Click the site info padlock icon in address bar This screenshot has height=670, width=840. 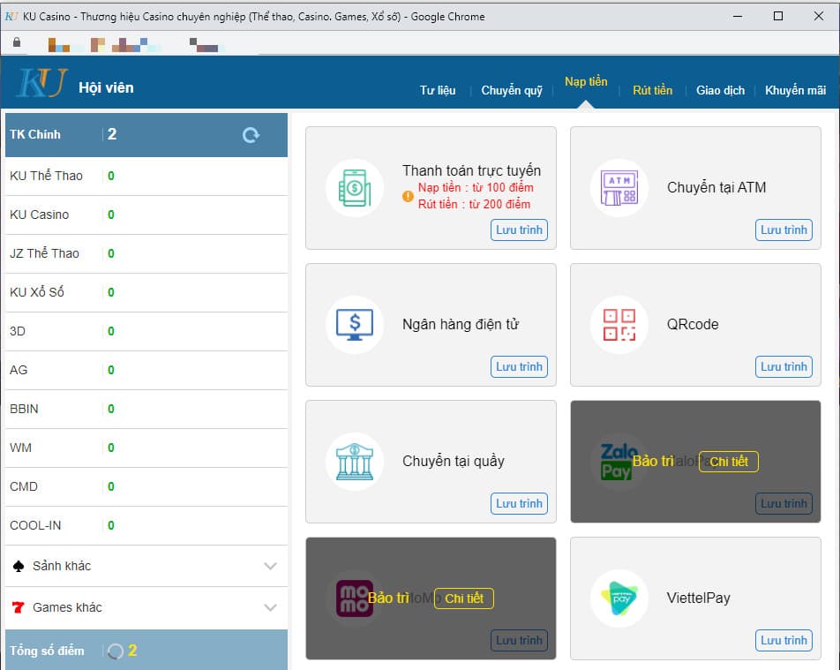click(x=16, y=42)
